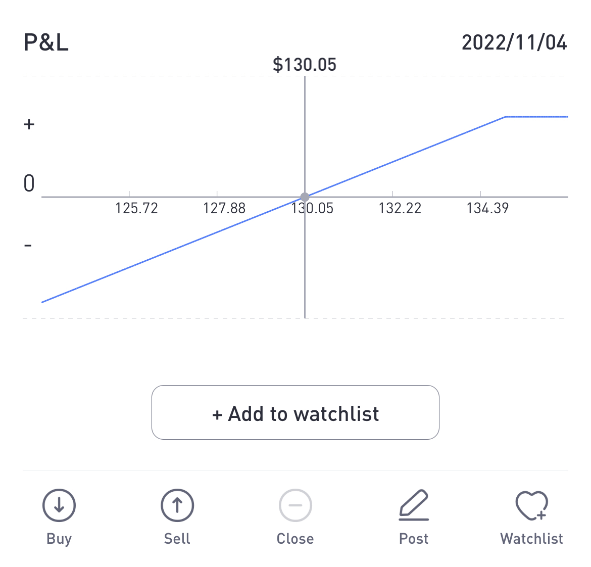Click the '-' loss axis marker
Viewport: 591px width, 567px height.
click(28, 246)
